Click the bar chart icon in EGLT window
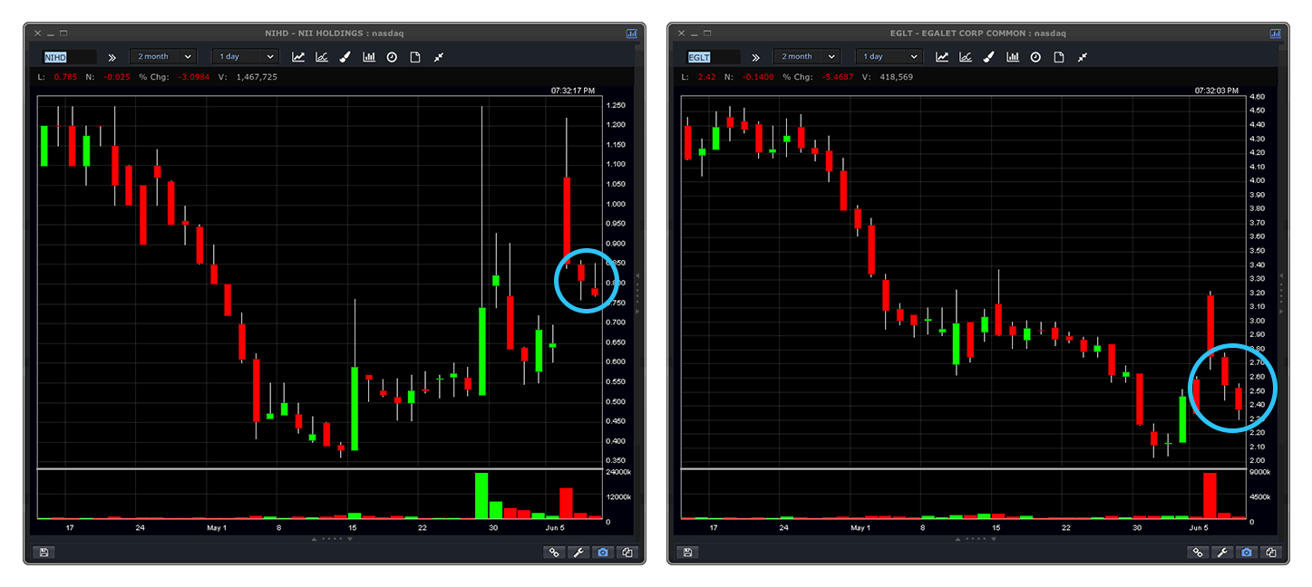The height and width of the screenshot is (587, 1312). coord(1013,56)
